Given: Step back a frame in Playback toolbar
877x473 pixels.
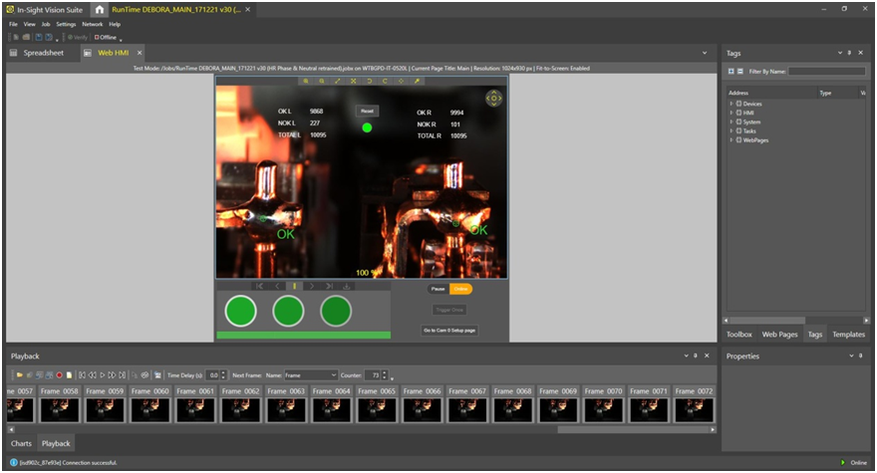Looking at the screenshot, I should [93, 375].
